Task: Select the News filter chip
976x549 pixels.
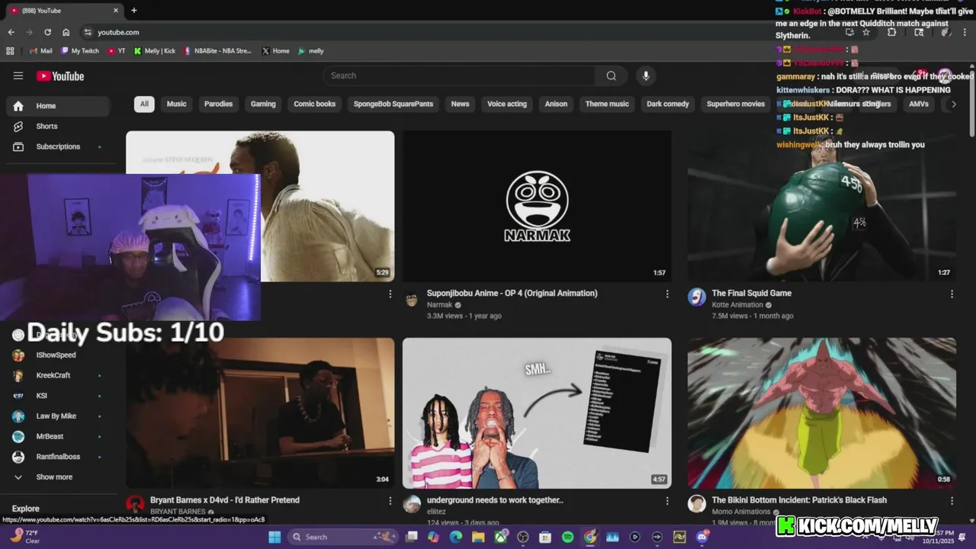Action: point(461,104)
